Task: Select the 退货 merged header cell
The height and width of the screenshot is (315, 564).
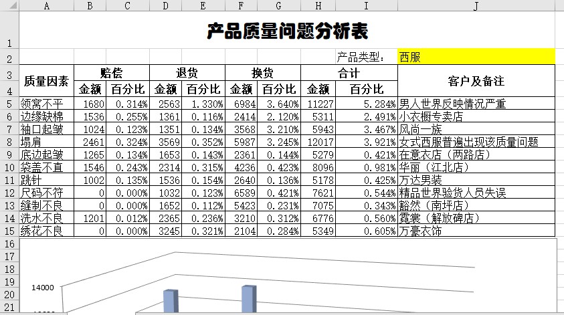Action: point(187,73)
